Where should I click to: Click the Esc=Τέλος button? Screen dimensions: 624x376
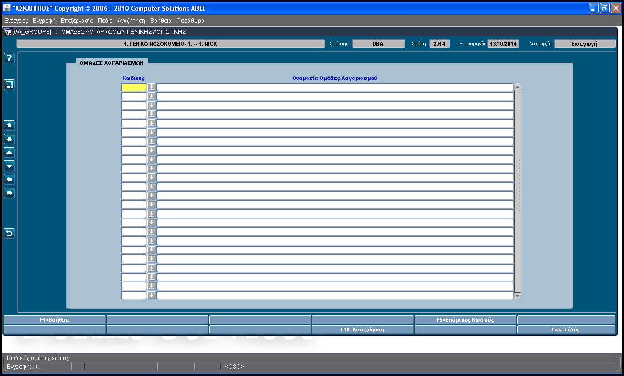coord(566,329)
